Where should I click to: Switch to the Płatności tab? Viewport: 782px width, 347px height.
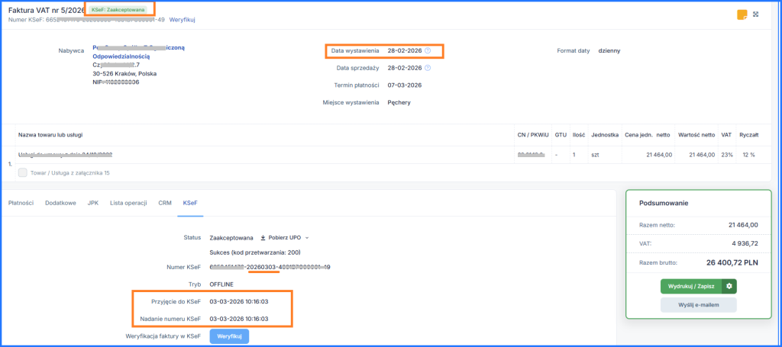pyautogui.click(x=21, y=203)
